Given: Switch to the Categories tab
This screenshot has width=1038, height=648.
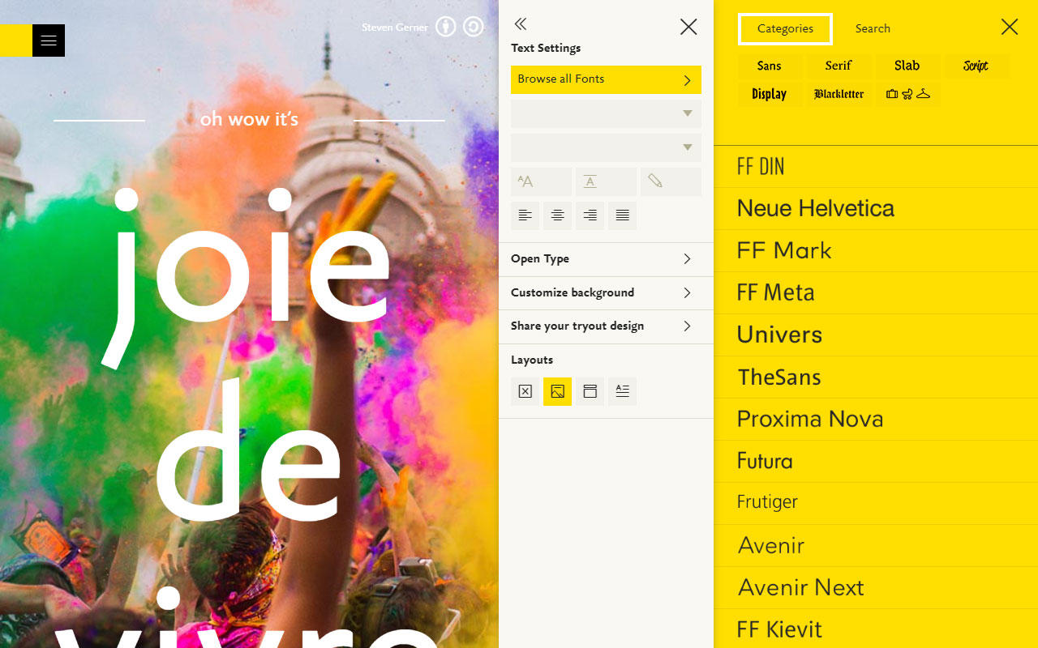Looking at the screenshot, I should click(785, 29).
